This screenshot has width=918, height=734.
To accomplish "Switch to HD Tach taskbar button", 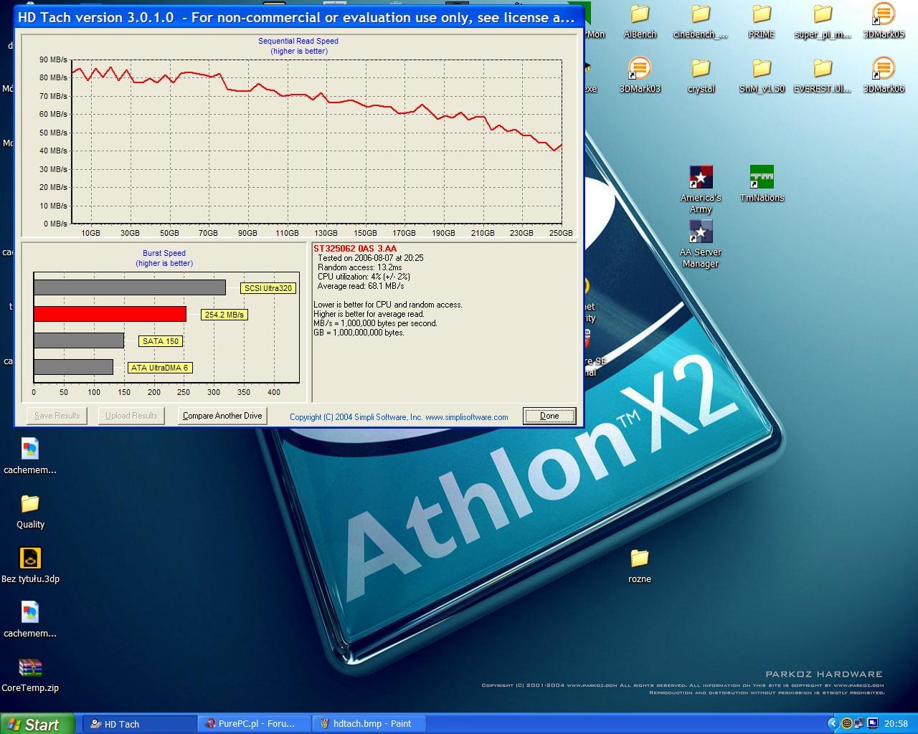I will pos(140,724).
